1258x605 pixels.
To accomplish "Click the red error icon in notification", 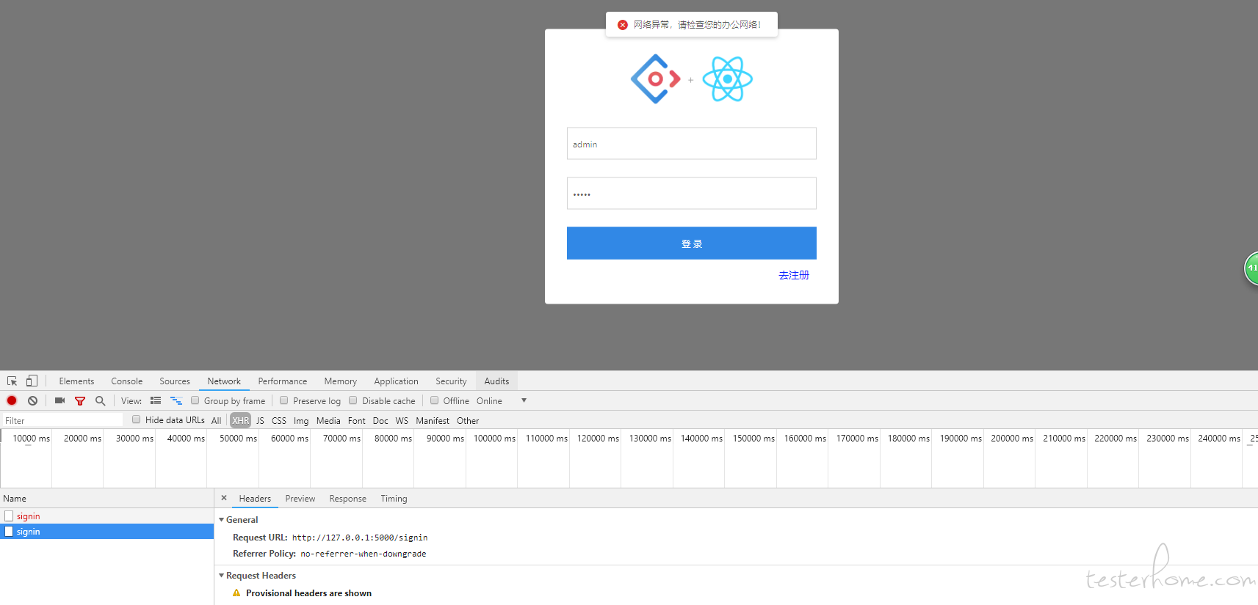I will click(x=623, y=25).
